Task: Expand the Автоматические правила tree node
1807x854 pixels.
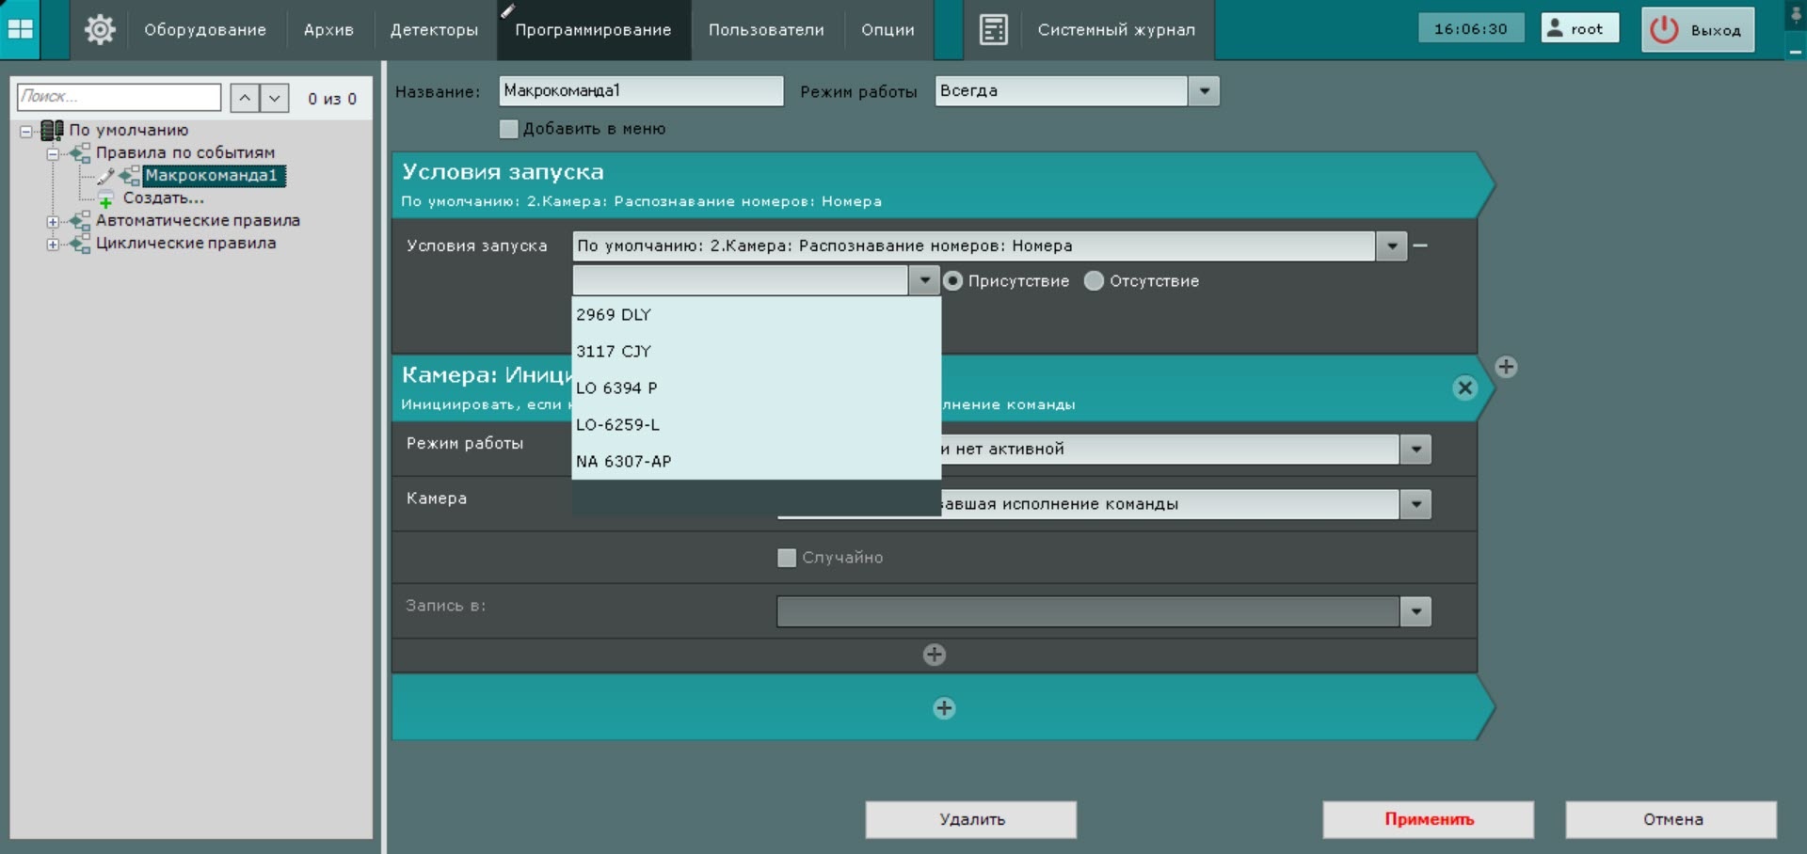Action: coord(53,222)
